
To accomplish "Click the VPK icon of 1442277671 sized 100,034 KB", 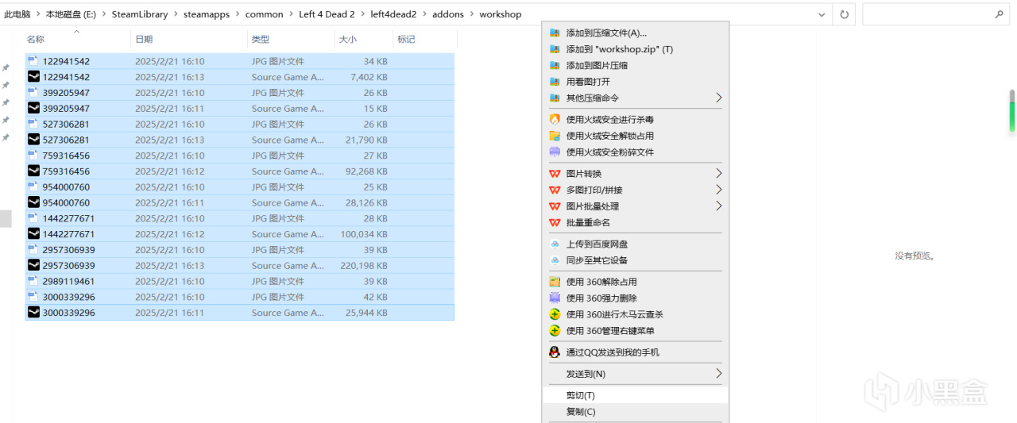I will [33, 234].
